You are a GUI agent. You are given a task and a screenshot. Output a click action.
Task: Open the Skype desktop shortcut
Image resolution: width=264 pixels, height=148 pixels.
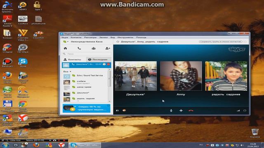23,62
